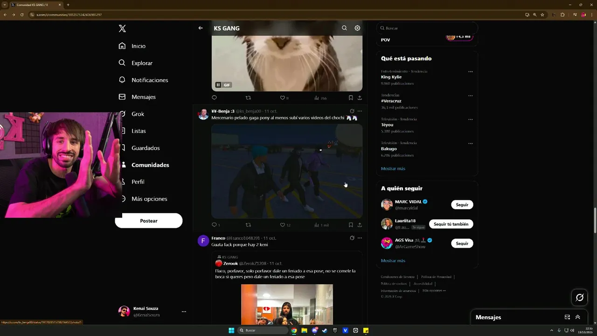Image resolution: width=597 pixels, height=336 pixels.
Task: Open Zerook's quoted post
Action: pyautogui.click(x=287, y=287)
